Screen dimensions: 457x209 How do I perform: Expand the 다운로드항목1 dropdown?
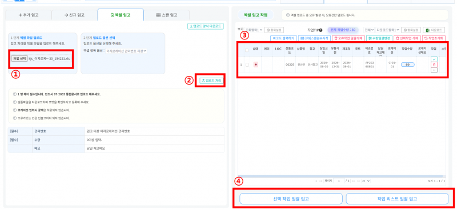pos(388,30)
